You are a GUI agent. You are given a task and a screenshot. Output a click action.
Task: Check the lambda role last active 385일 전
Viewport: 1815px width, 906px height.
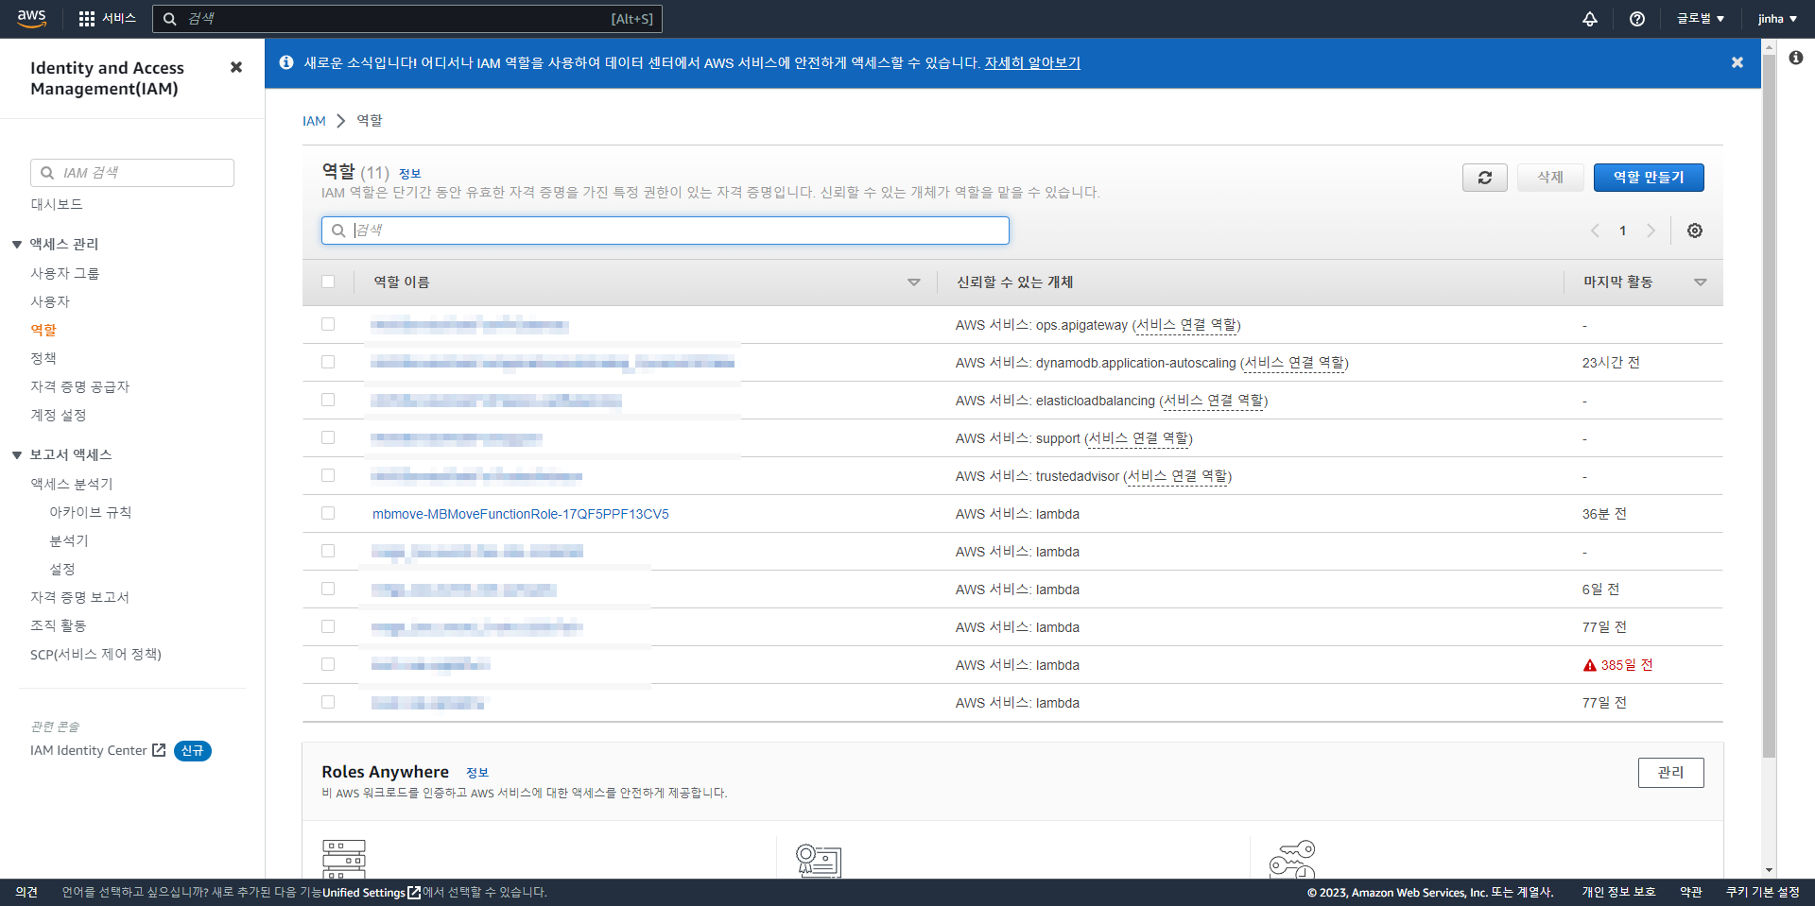click(328, 664)
